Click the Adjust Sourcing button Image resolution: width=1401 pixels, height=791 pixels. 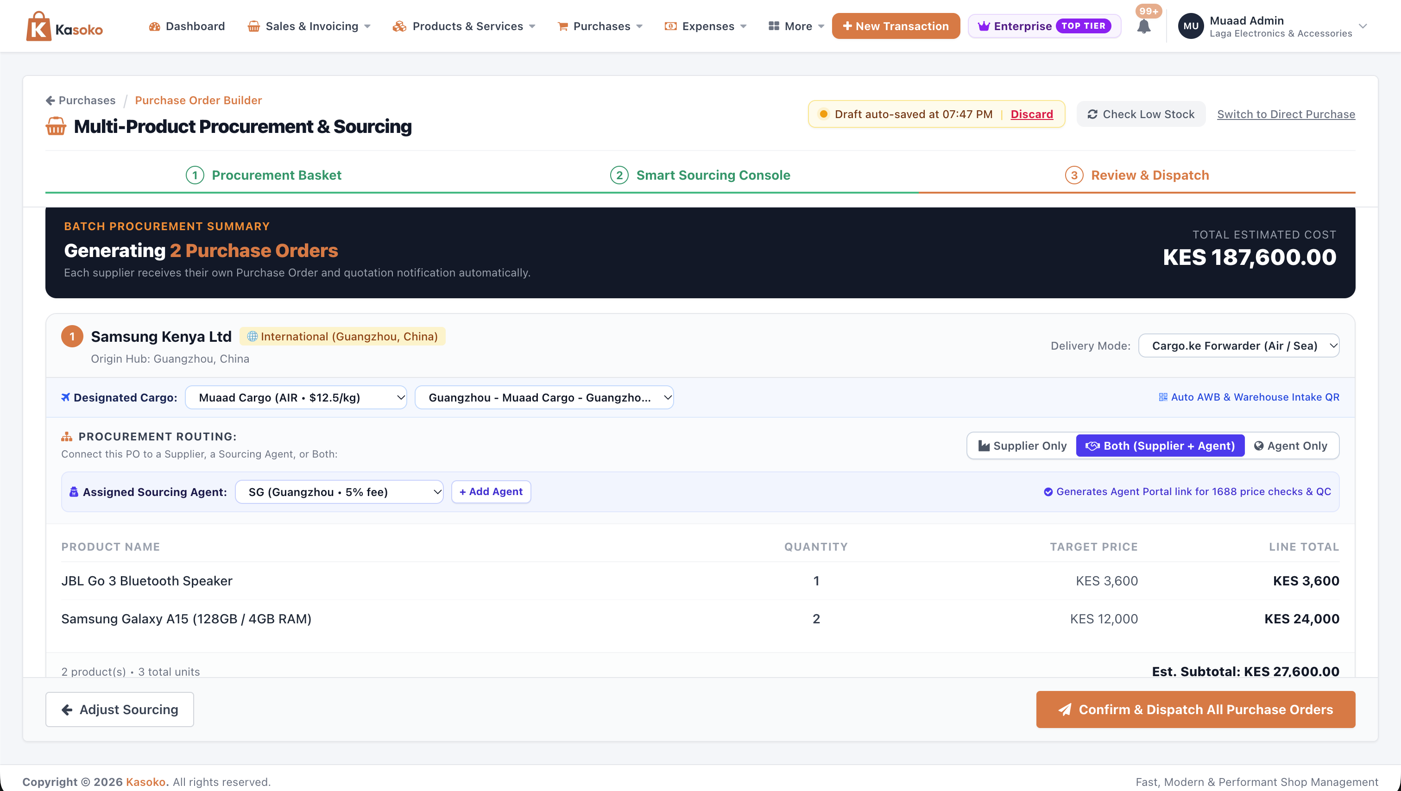point(120,709)
